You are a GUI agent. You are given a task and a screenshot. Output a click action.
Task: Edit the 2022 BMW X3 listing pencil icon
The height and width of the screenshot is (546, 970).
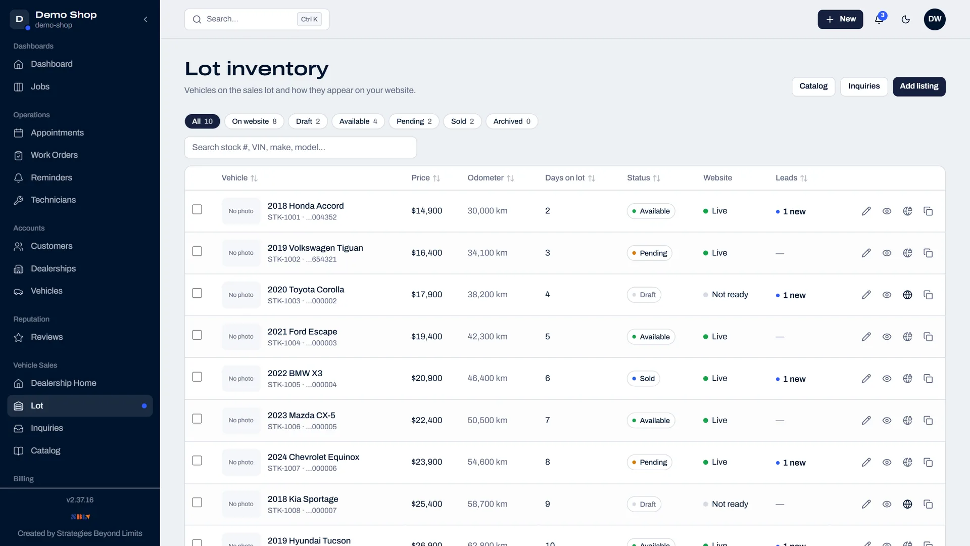click(866, 379)
